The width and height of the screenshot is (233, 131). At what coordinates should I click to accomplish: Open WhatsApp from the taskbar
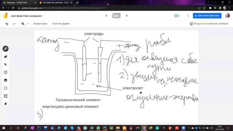98,128
